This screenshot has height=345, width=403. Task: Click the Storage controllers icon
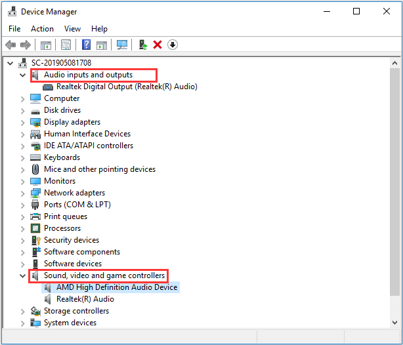35,311
